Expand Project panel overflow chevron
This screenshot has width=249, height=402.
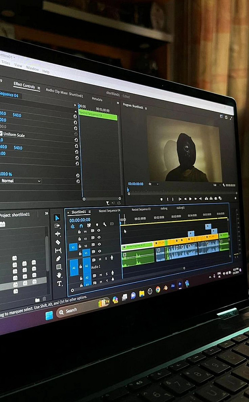pyautogui.click(x=47, y=213)
